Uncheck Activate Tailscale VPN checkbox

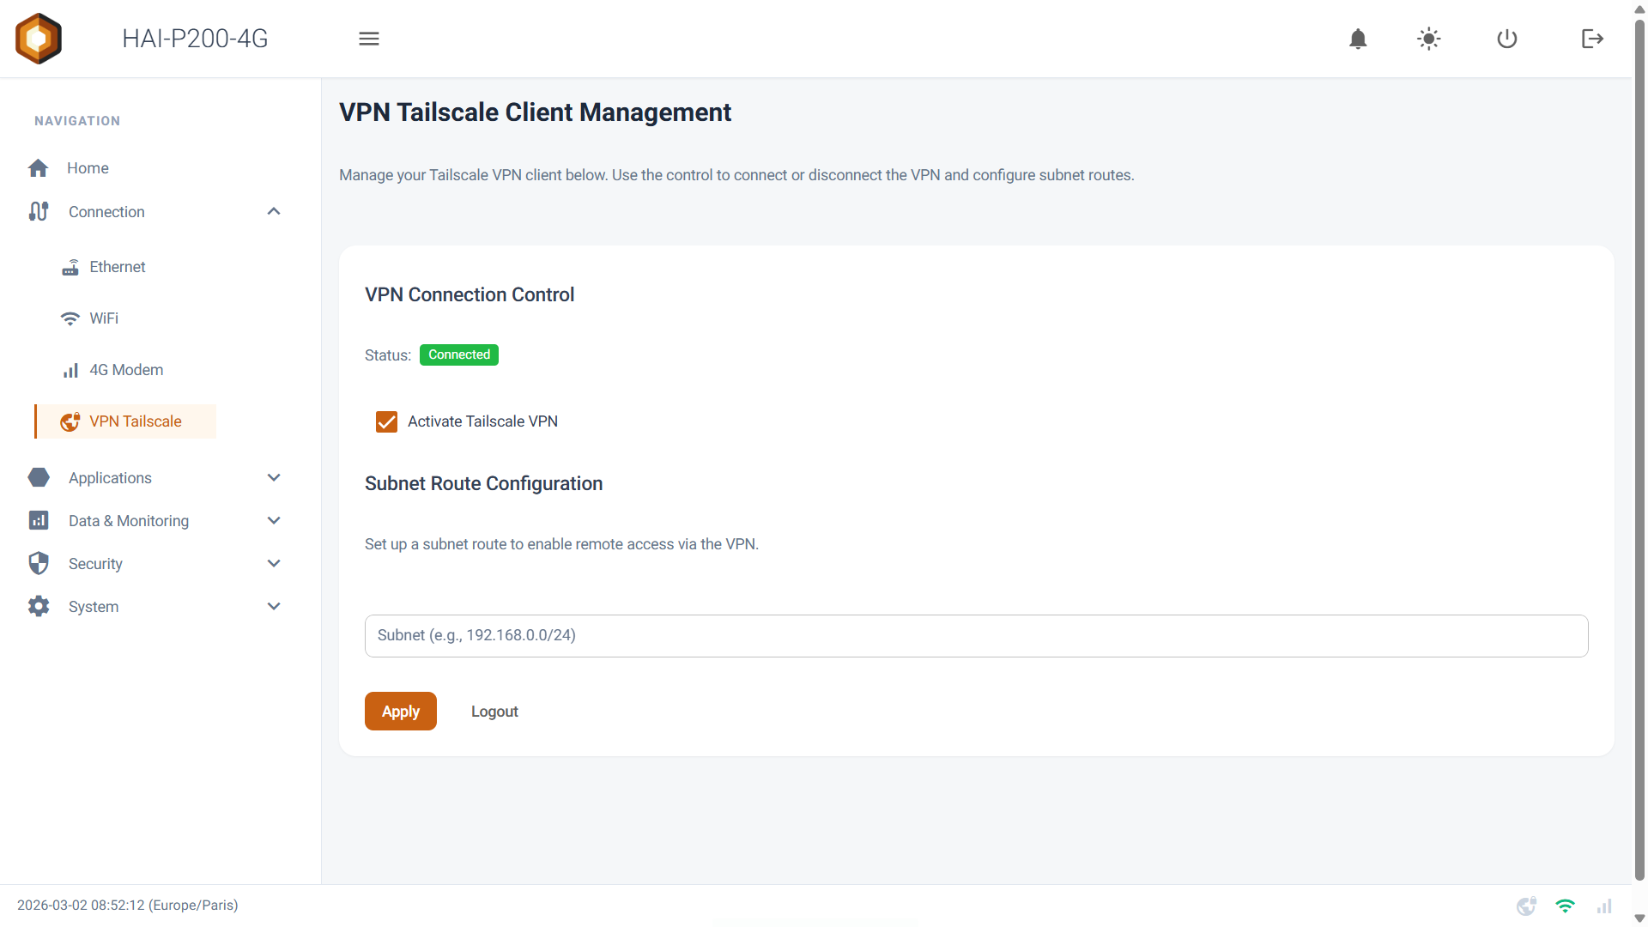point(386,421)
